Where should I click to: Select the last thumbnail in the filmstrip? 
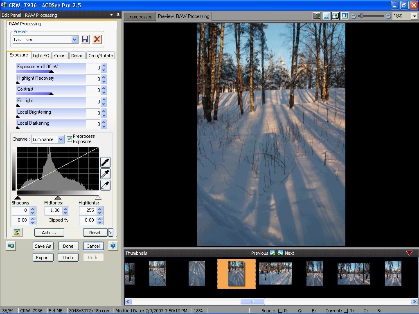click(393, 274)
